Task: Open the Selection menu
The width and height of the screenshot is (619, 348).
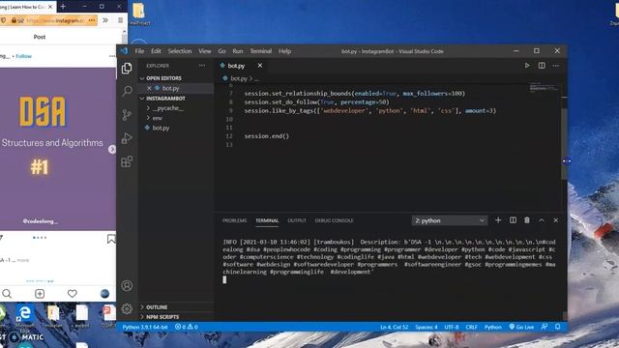Action: pyautogui.click(x=180, y=51)
